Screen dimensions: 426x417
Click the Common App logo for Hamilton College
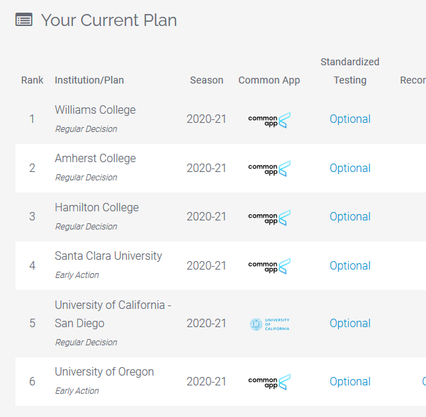pos(269,218)
